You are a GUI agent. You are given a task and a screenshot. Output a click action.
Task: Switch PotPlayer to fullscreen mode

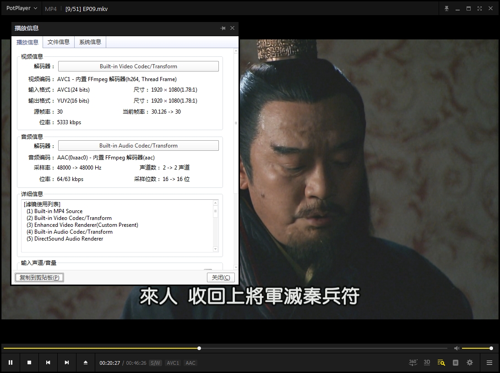click(x=479, y=9)
